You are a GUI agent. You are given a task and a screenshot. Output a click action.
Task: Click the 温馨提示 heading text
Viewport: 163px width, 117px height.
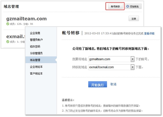point(68,100)
